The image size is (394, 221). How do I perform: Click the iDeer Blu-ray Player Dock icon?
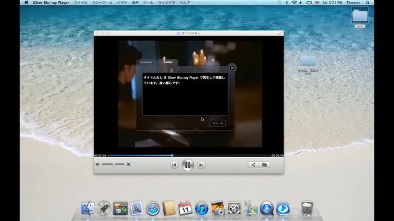coord(283,208)
